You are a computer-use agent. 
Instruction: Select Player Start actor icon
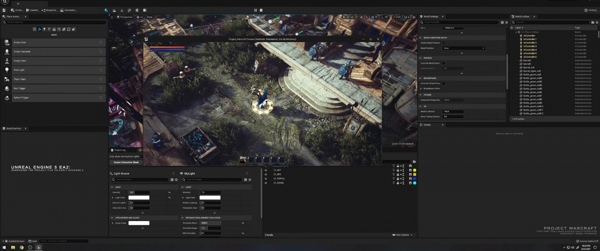point(7,79)
